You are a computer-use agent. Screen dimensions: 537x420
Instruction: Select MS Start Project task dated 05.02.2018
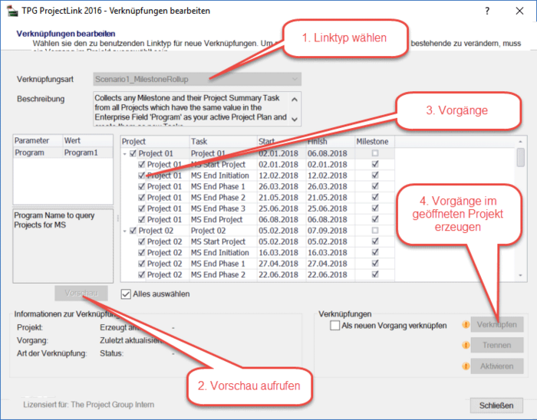tap(223, 241)
